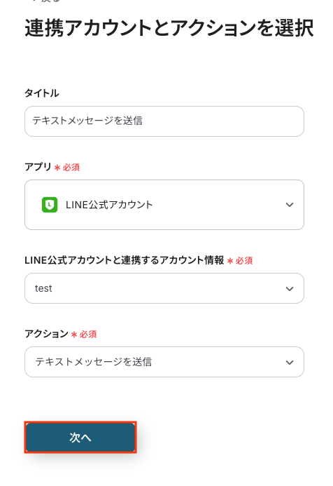Open the account info dropdown arrow next to test
Image resolution: width=333 pixels, height=486 pixels.
point(290,289)
